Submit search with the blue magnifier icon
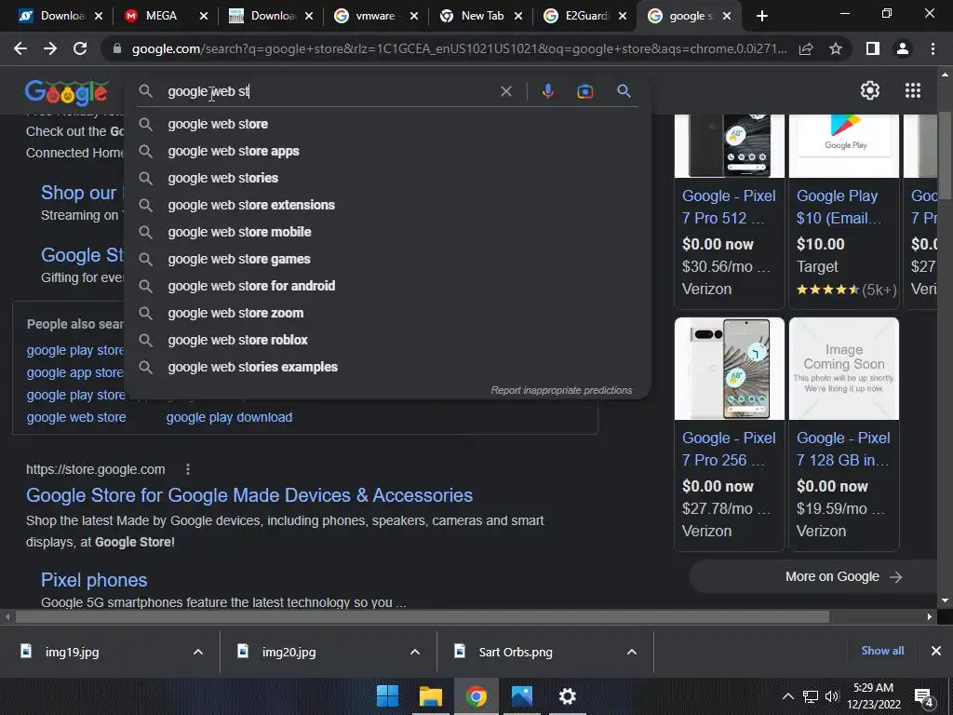 tap(624, 91)
